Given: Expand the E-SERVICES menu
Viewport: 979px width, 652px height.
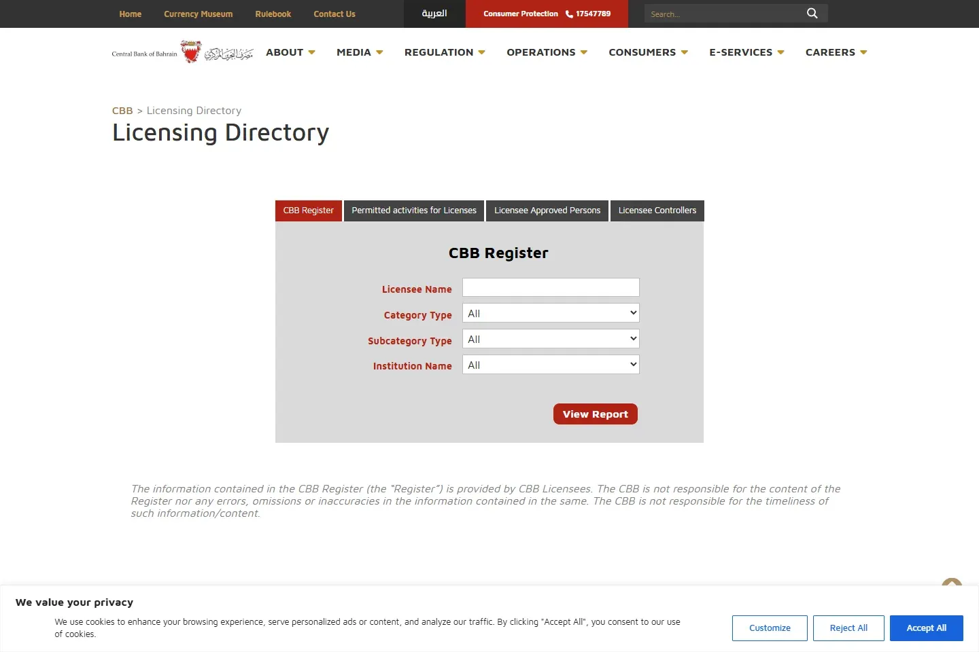Looking at the screenshot, I should [746, 52].
